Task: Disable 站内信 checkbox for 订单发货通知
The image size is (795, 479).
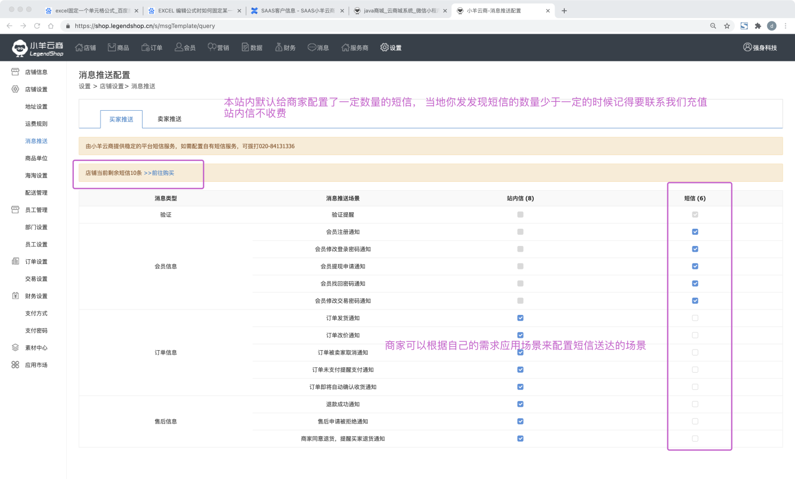Action: 520,318
